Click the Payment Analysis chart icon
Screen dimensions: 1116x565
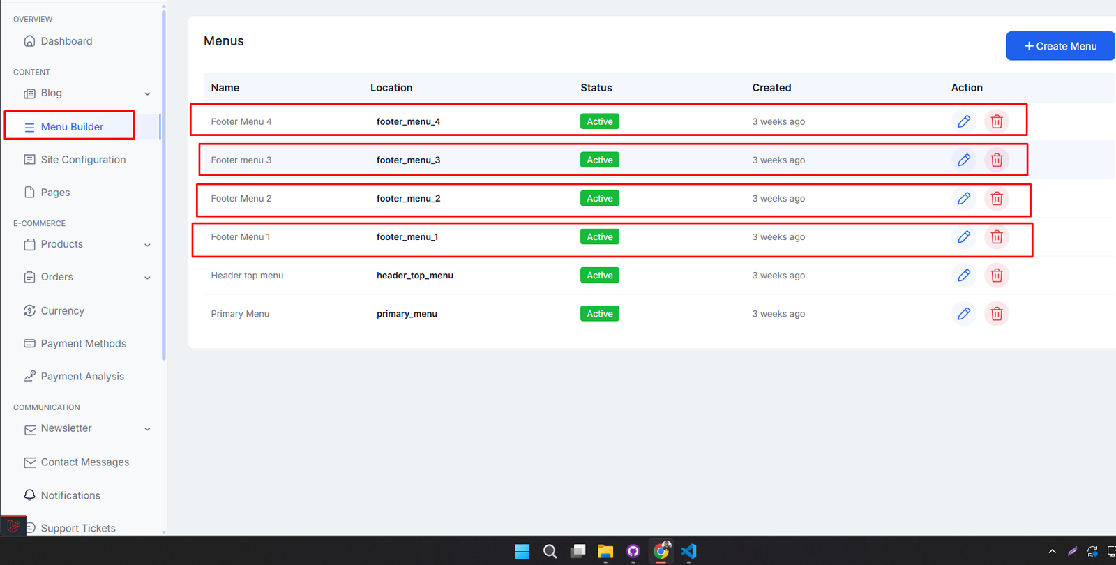pyautogui.click(x=29, y=376)
